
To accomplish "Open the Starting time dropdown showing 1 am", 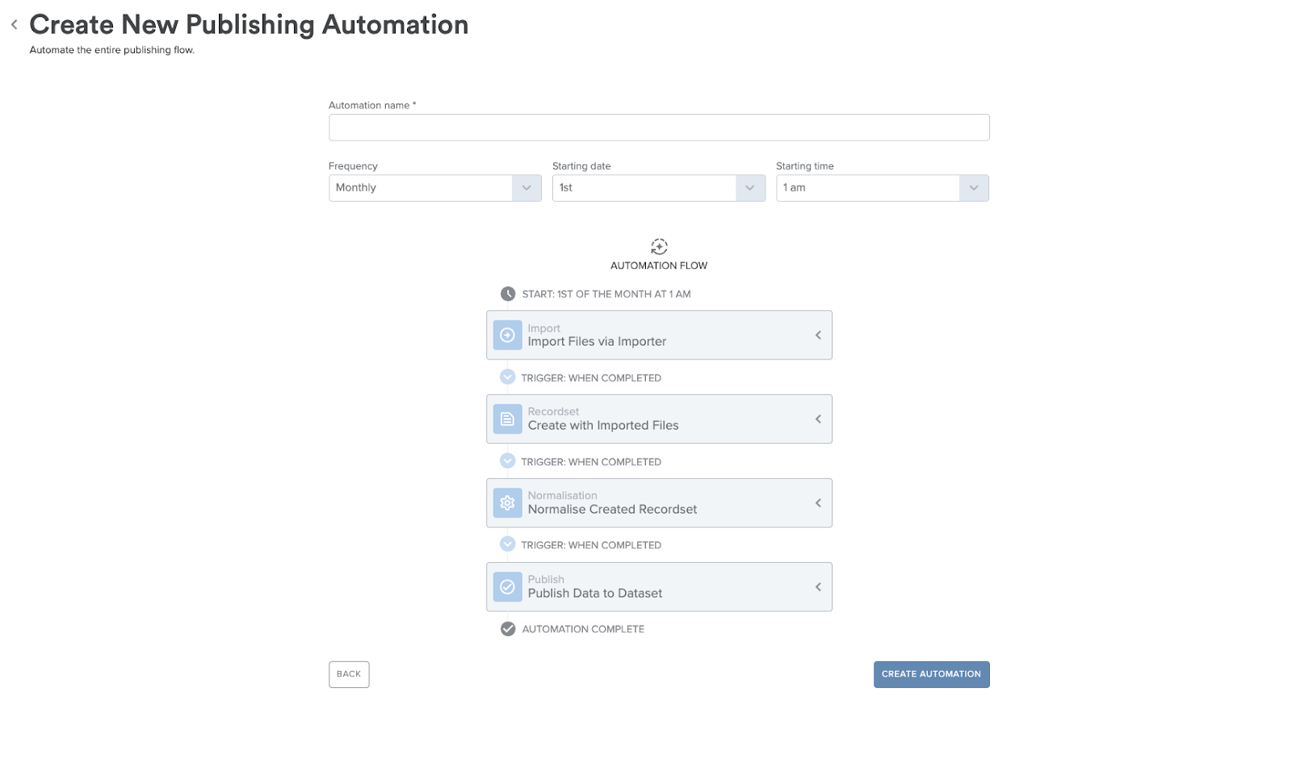I will pos(974,187).
